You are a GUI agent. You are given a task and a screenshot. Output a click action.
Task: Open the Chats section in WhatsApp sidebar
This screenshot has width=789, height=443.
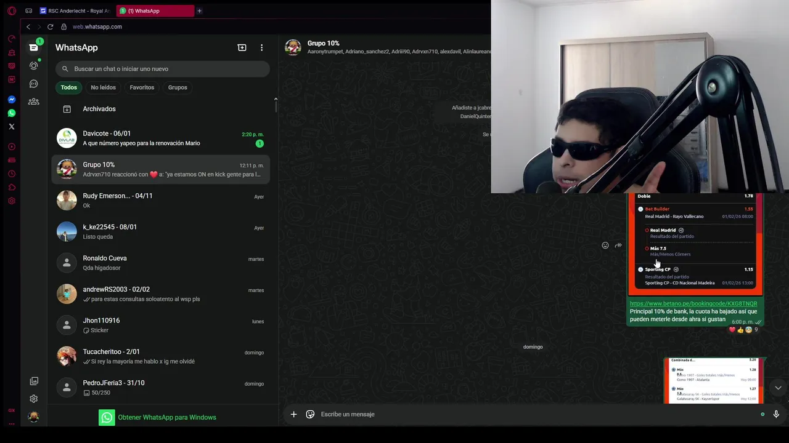pos(34,47)
